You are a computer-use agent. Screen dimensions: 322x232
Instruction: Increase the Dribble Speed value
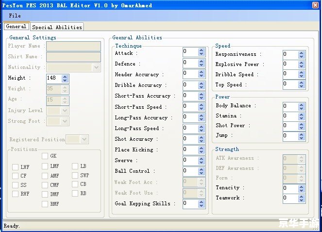coord(301,72)
